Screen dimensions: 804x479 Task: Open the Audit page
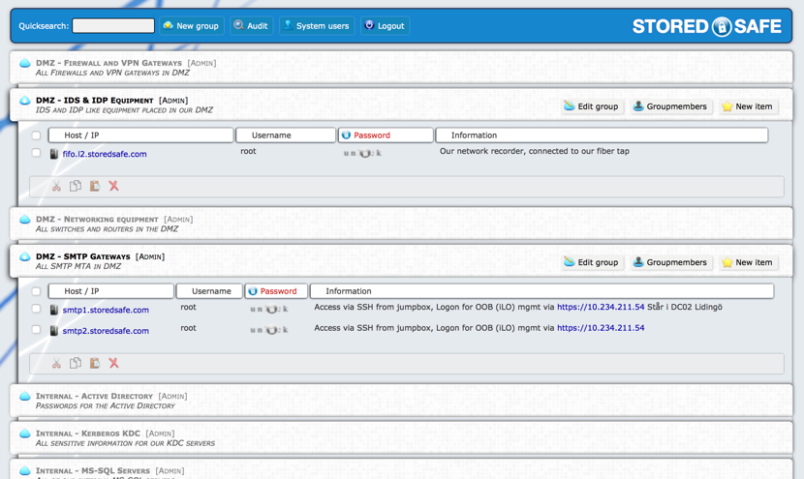pos(251,25)
